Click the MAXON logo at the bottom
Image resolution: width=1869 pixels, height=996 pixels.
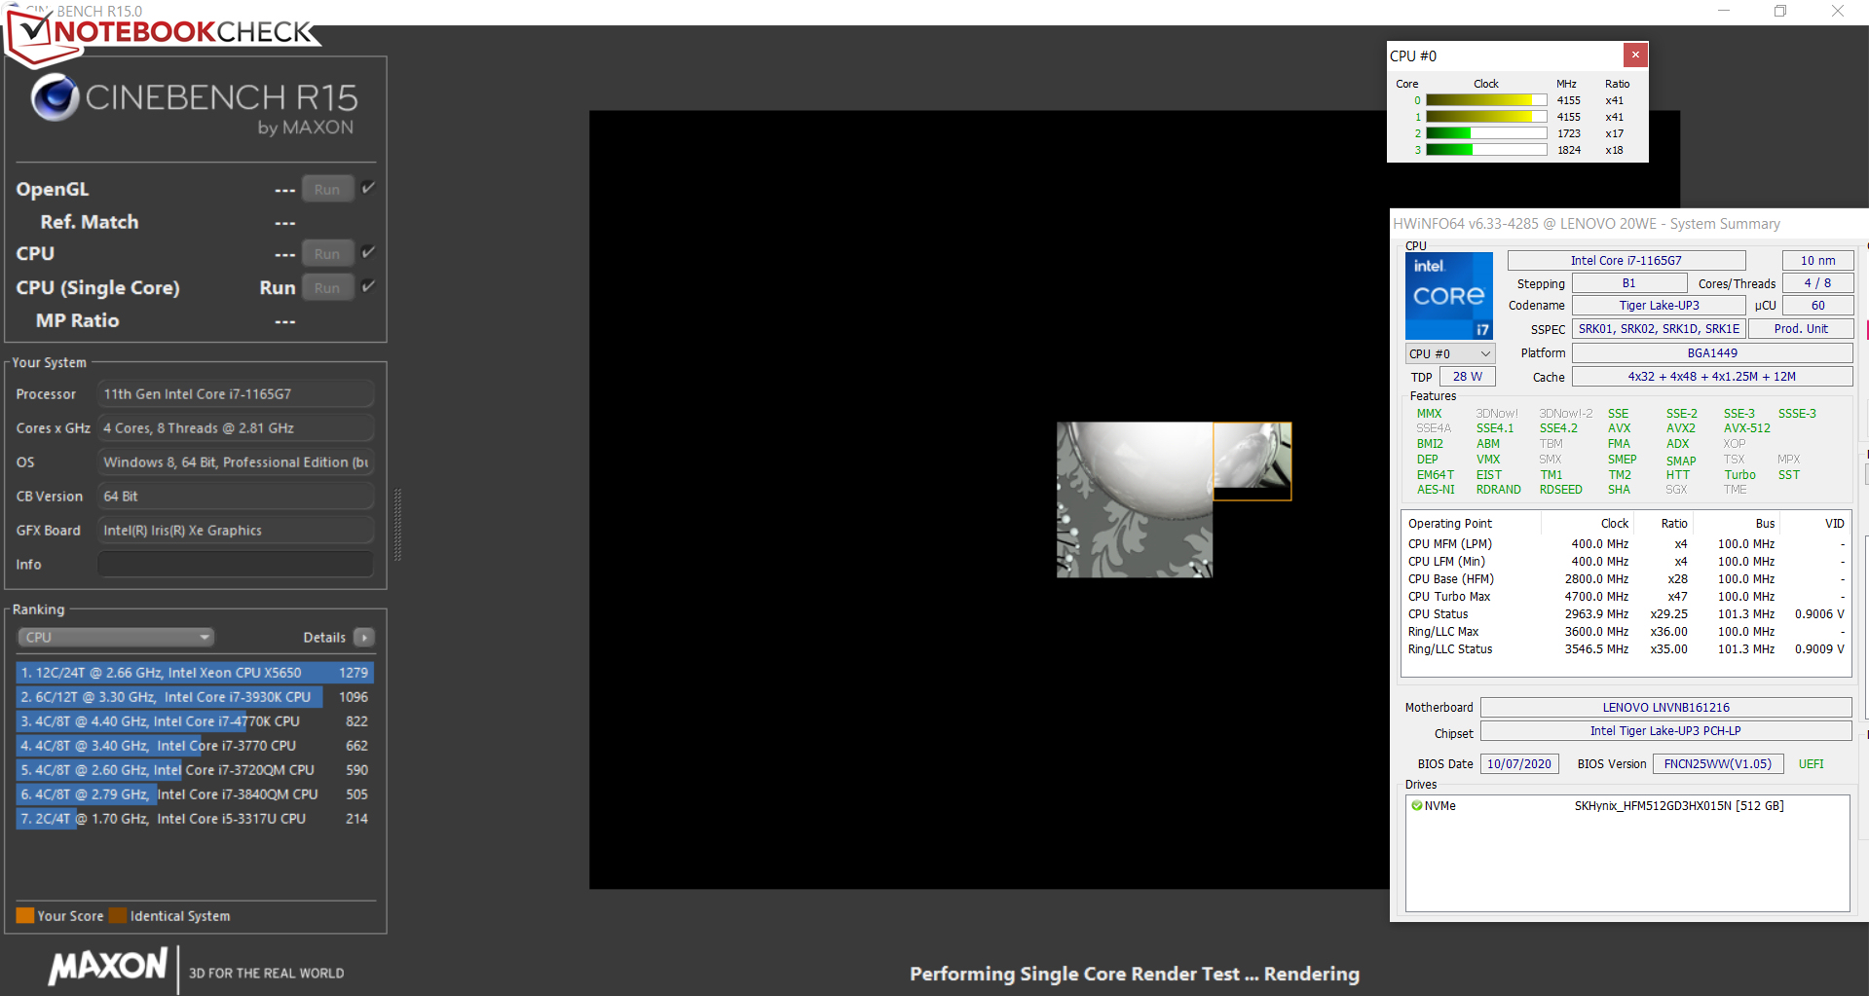click(x=108, y=967)
